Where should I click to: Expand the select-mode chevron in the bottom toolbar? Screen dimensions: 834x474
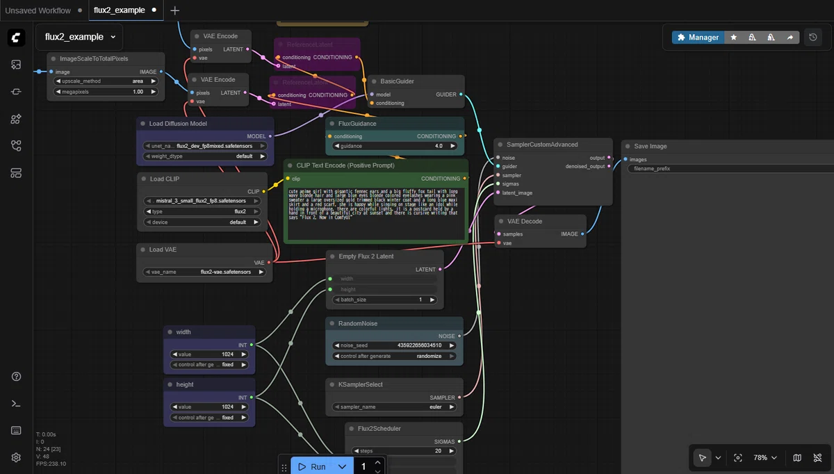pos(718,458)
